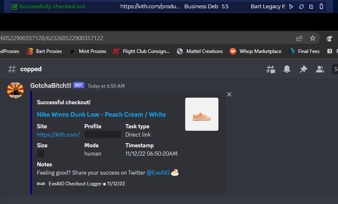Click the Whop Marketplace bookmark icon
The image size is (338, 204).
tap(233, 51)
